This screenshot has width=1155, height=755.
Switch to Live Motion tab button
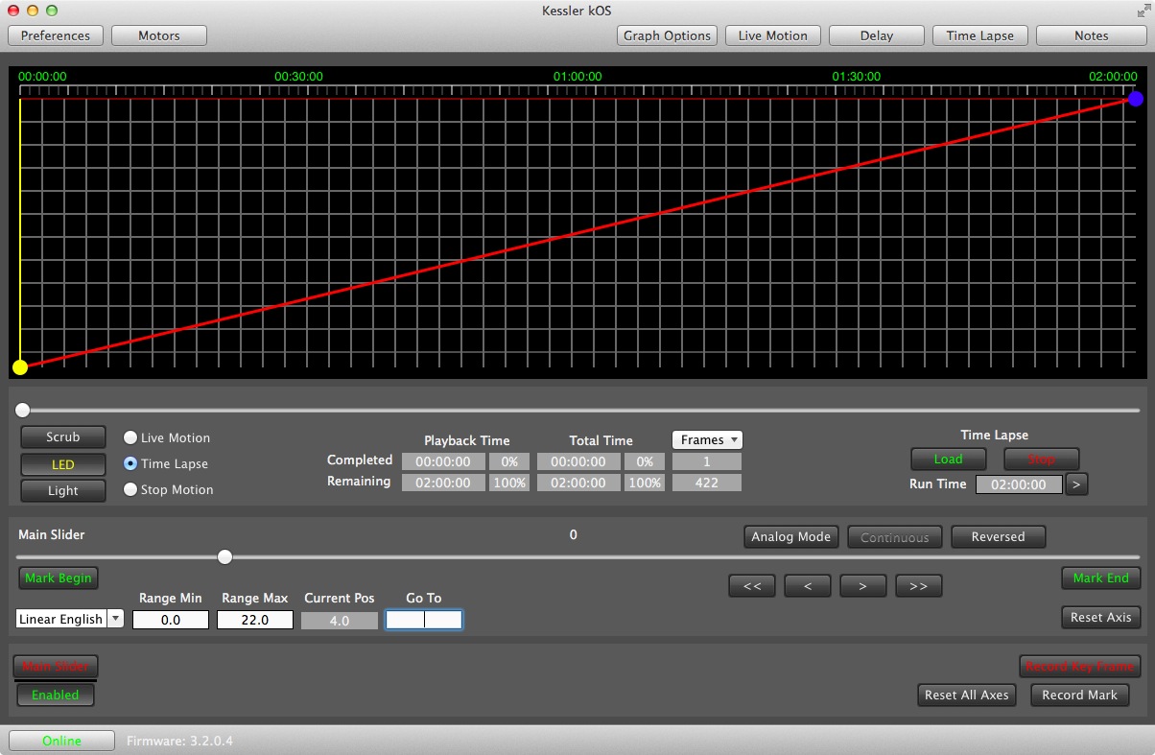click(773, 35)
